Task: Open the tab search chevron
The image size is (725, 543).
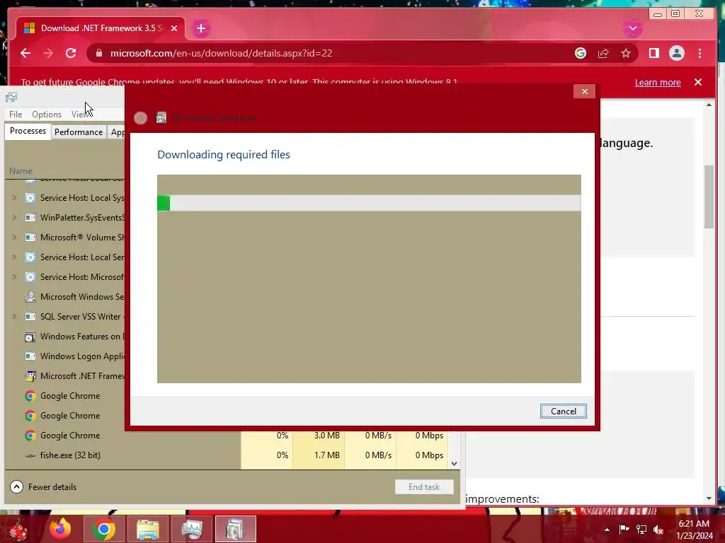Action: pos(632,28)
